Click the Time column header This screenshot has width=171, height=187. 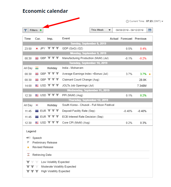pos(27,39)
